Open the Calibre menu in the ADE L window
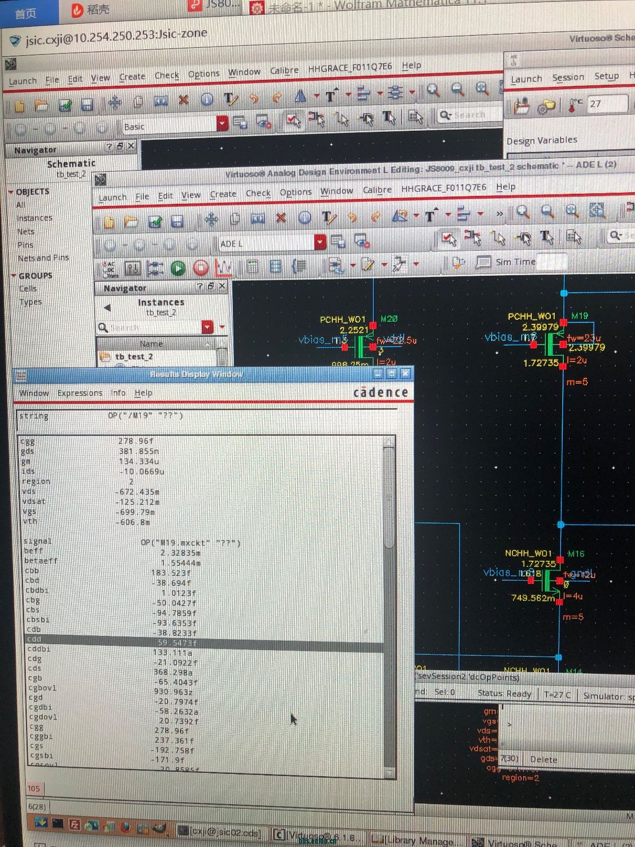 377,190
